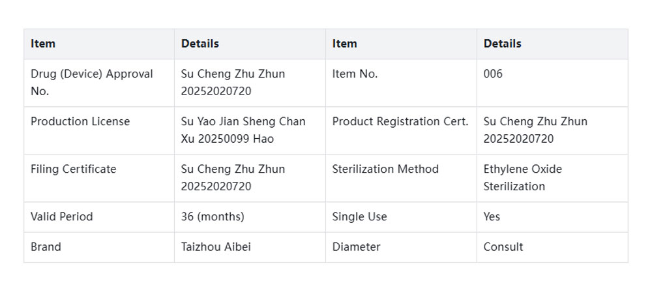The width and height of the screenshot is (652, 292).
Task: Select the "Valid Period" cell
Action: (x=62, y=216)
